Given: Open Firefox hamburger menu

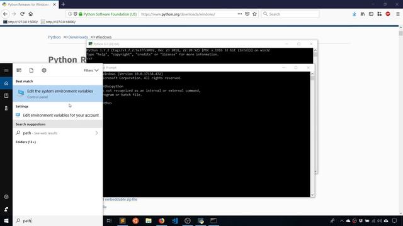Looking at the screenshot, I should pos(397,14).
